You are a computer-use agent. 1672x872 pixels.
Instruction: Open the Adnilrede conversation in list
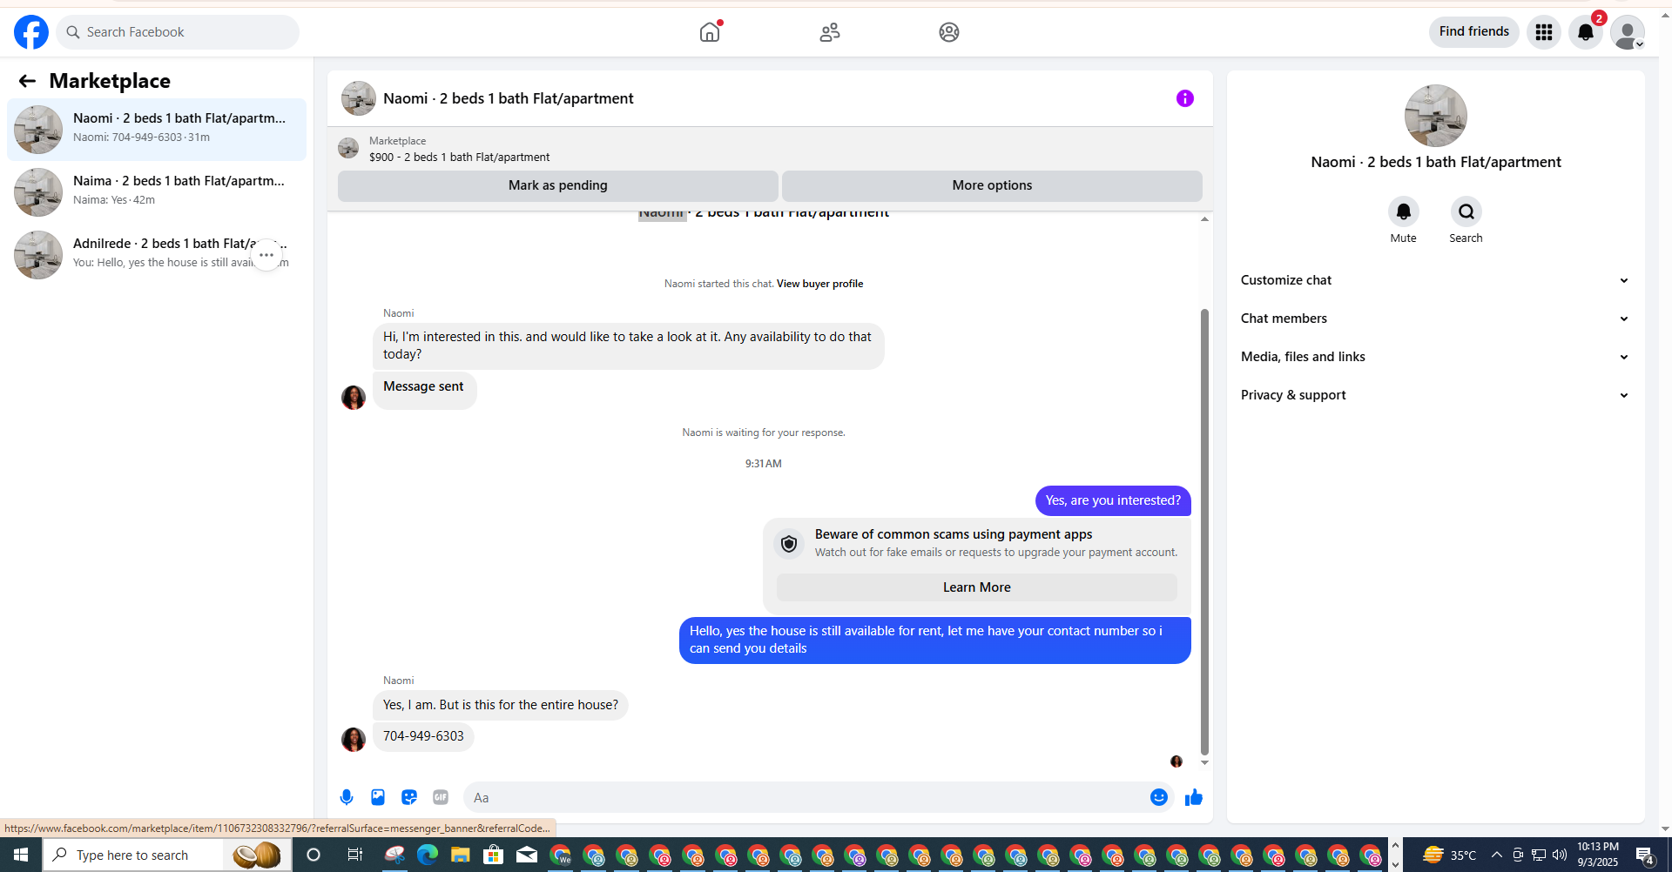[x=157, y=255]
